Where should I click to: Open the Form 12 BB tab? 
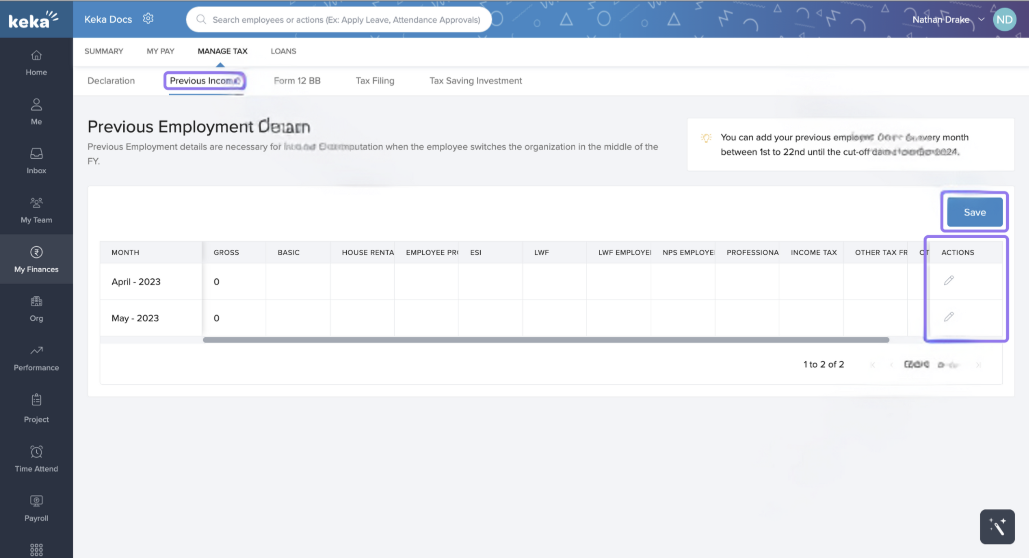(297, 81)
